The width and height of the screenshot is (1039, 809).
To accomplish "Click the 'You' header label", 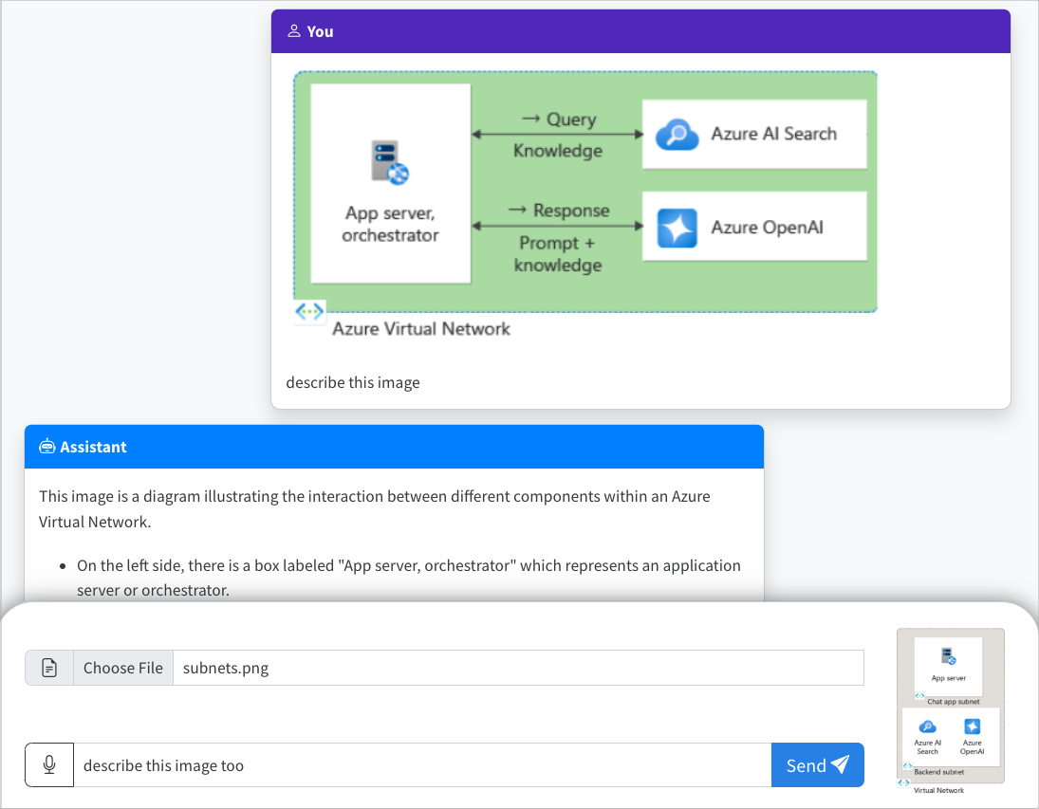I will pos(320,31).
